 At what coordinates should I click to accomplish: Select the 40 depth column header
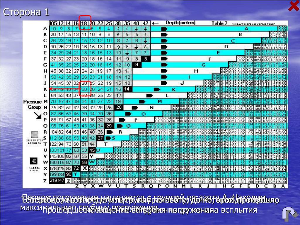(136, 23)
